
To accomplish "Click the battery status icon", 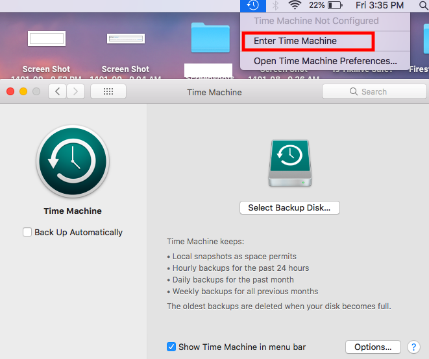I will (335, 5).
